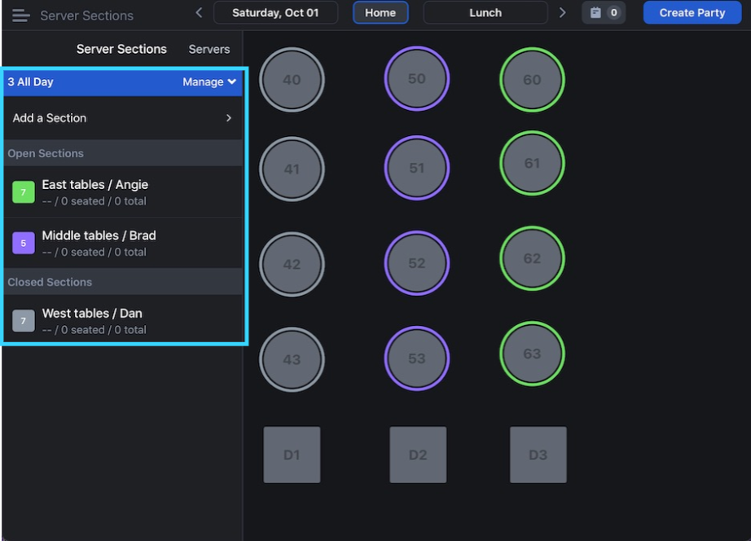Image resolution: width=751 pixels, height=541 pixels.
Task: Select Middle tables / Brad section
Action: [123, 243]
